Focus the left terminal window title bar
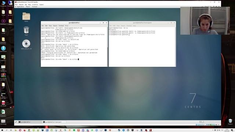The width and height of the screenshot is (235, 132). point(75,23)
